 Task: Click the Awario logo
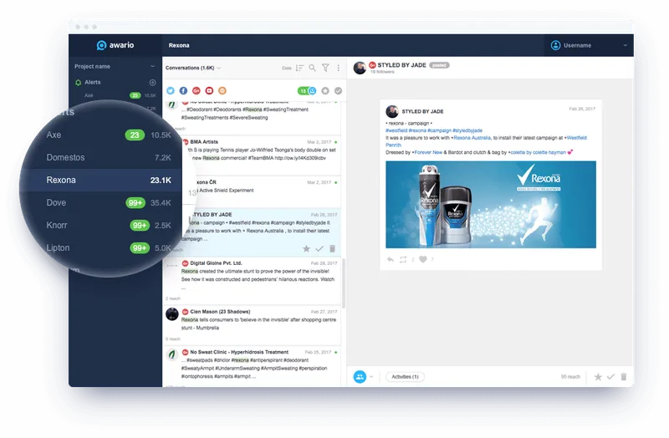115,45
